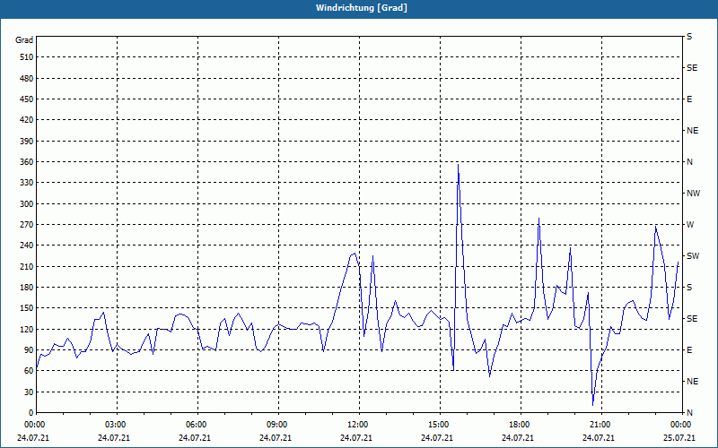
Task: Click the 21:00 time label
Action: 599,425
